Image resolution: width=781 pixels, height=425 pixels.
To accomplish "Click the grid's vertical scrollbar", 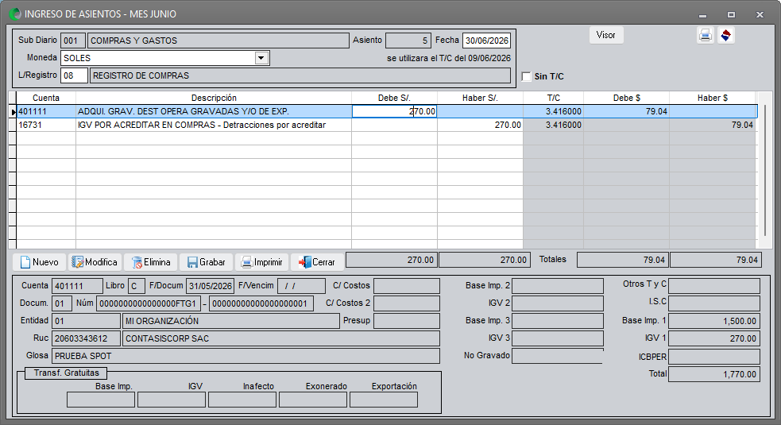I will (765, 171).
